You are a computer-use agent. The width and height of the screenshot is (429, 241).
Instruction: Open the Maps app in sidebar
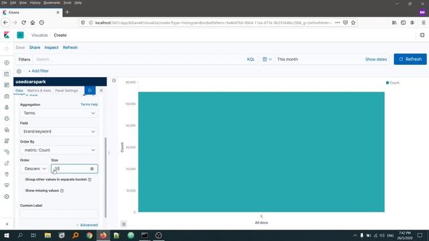click(x=7, y=107)
